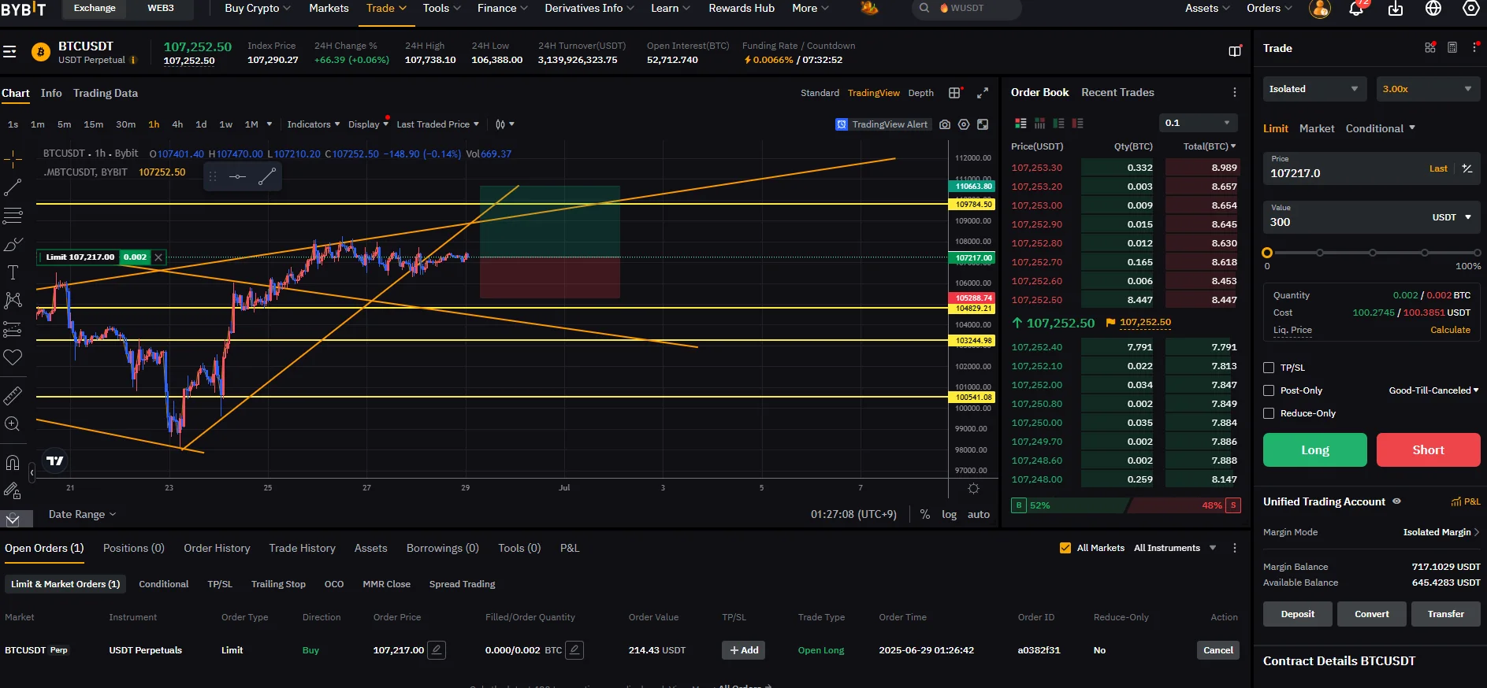Hide the Unified Trading Account balance with the eye icon
Screen dimensions: 1487x688
(x=1396, y=501)
